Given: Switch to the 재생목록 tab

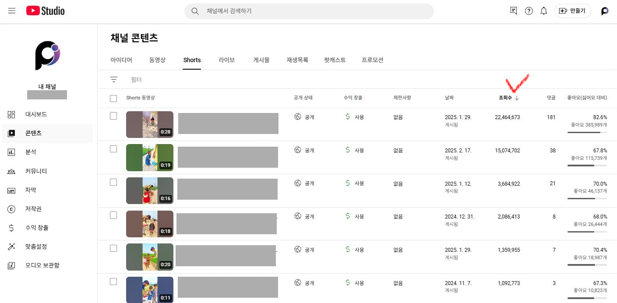Looking at the screenshot, I should coord(297,60).
